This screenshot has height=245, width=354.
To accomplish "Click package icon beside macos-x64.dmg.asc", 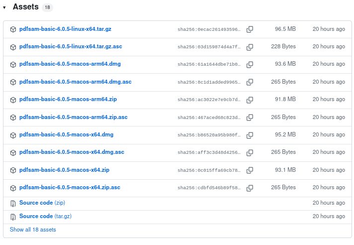I will [13, 153].
